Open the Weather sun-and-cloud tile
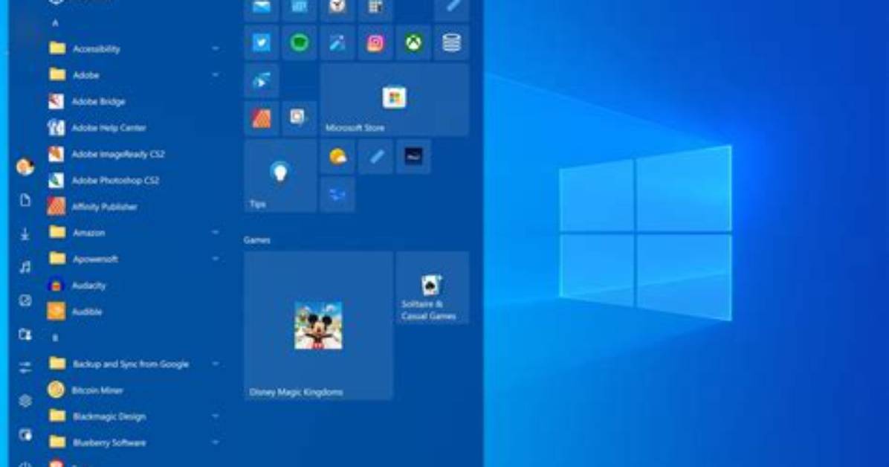Viewport: 889px width, 467px height. pos(337,157)
